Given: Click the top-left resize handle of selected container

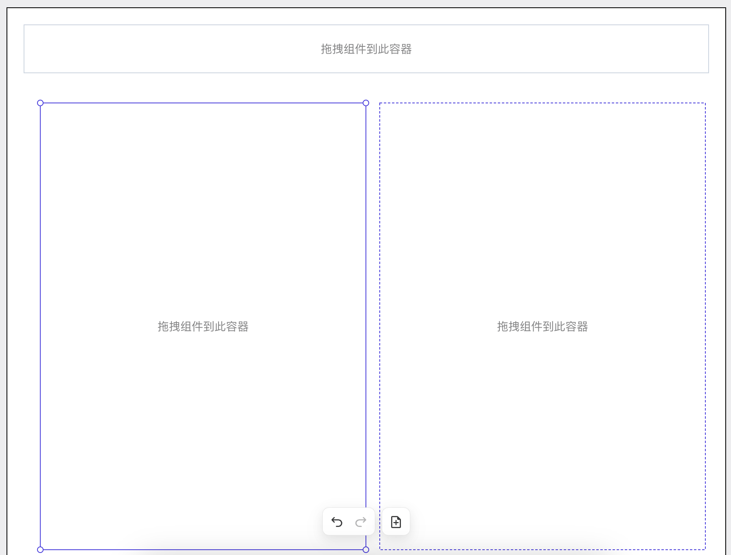Looking at the screenshot, I should click(x=40, y=103).
